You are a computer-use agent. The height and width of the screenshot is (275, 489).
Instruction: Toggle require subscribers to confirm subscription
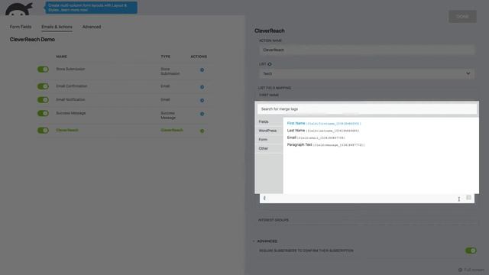coord(471,251)
